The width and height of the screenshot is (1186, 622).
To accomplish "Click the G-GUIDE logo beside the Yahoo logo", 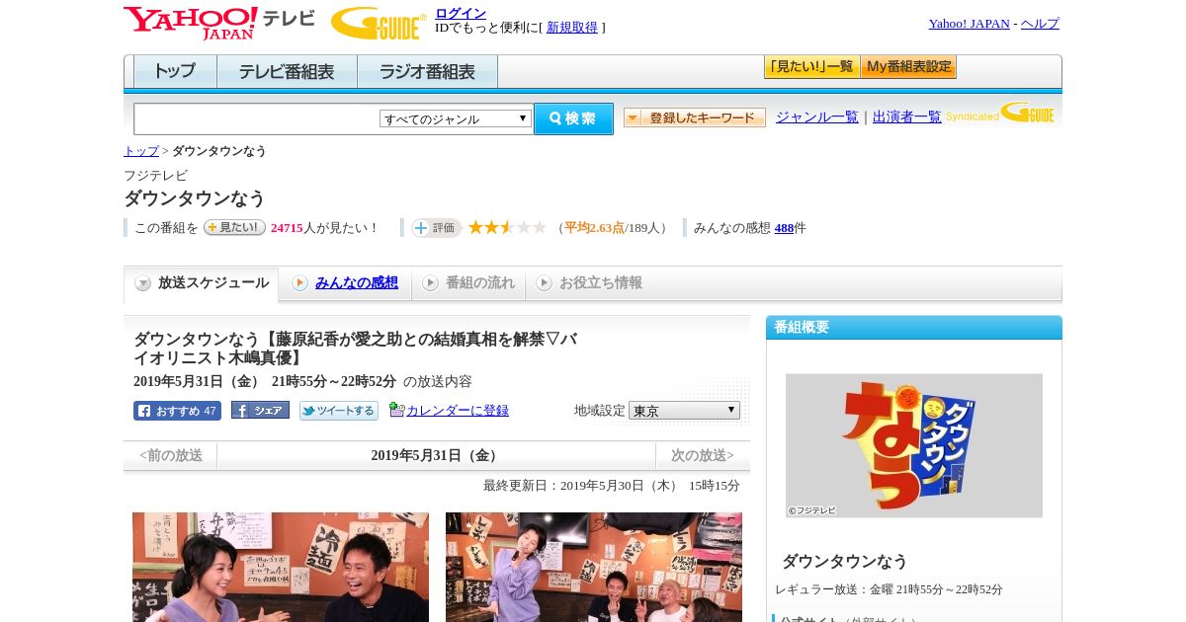I will [379, 23].
